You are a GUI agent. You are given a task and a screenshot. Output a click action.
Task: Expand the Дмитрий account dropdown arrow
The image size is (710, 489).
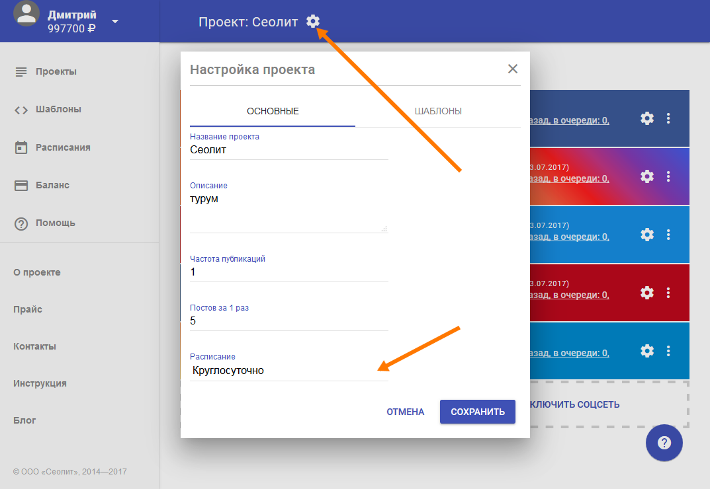coord(115,21)
